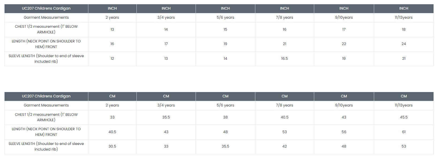Viewport: 437px width, 158px height.
Task: Select chest value 18 for 11/13 years
Action: 404,30
